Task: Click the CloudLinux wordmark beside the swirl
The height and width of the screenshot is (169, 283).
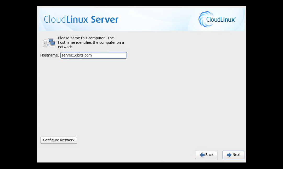Action: coord(221,19)
